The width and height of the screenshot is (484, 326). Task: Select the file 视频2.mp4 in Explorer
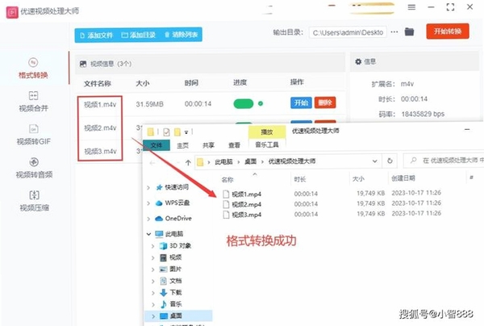point(246,204)
